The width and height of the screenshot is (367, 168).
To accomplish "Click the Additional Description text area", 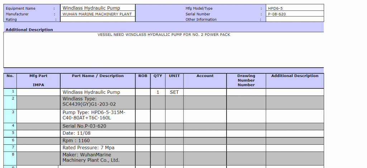I will click(x=164, y=49).
